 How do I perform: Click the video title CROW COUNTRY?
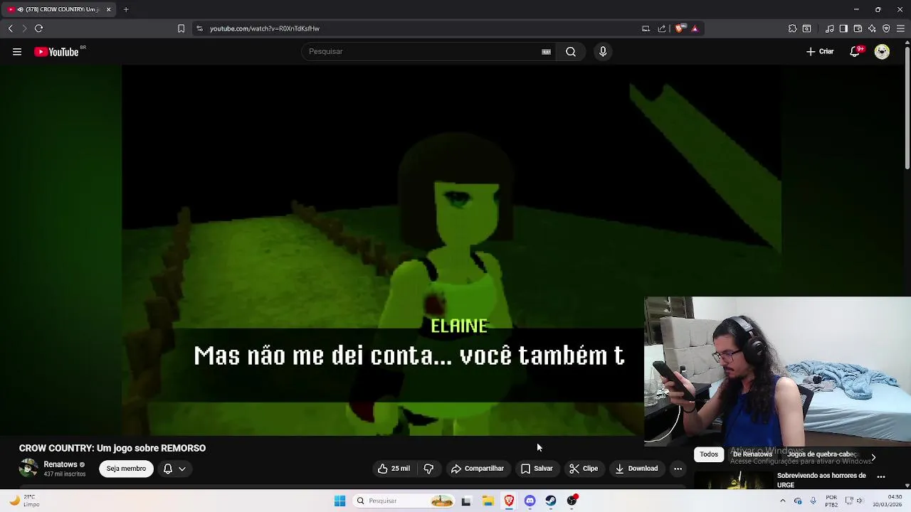112,448
